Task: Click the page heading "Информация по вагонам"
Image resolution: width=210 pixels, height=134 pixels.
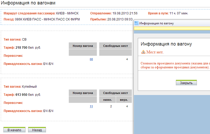Action: pyautogui.click(x=28, y=3)
